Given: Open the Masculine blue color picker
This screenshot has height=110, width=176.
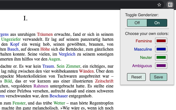Looking at the screenshot, I should tap(161, 49).
